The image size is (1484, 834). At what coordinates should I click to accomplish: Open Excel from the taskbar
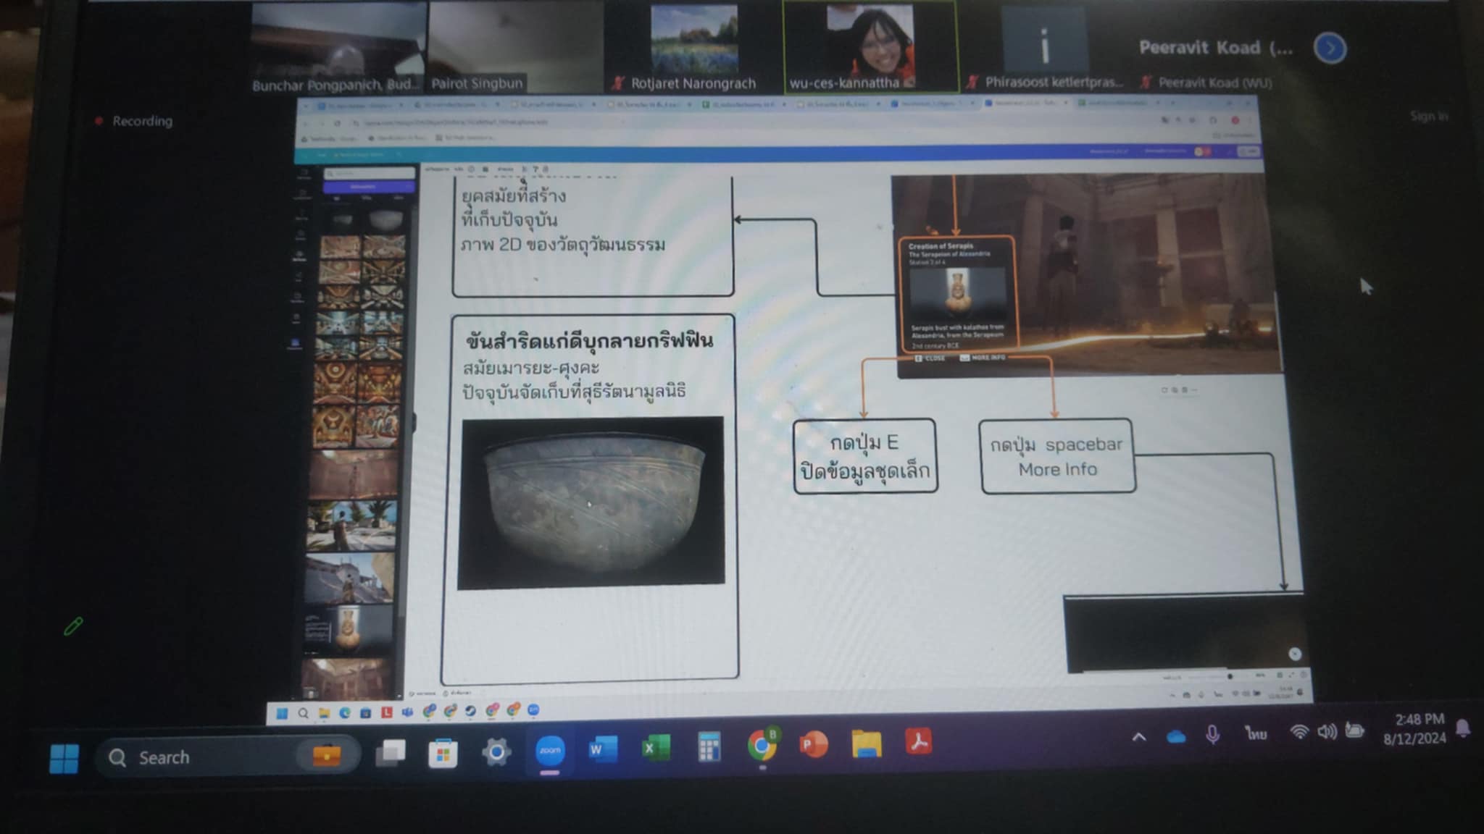(656, 748)
